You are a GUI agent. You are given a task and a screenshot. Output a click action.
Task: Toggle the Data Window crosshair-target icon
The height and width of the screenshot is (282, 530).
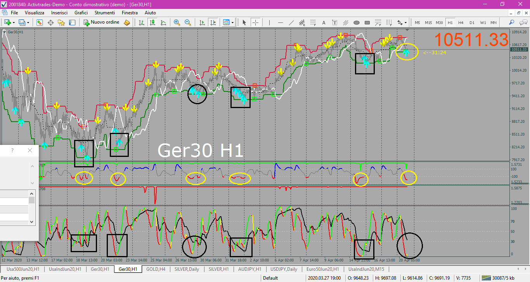pos(50,22)
